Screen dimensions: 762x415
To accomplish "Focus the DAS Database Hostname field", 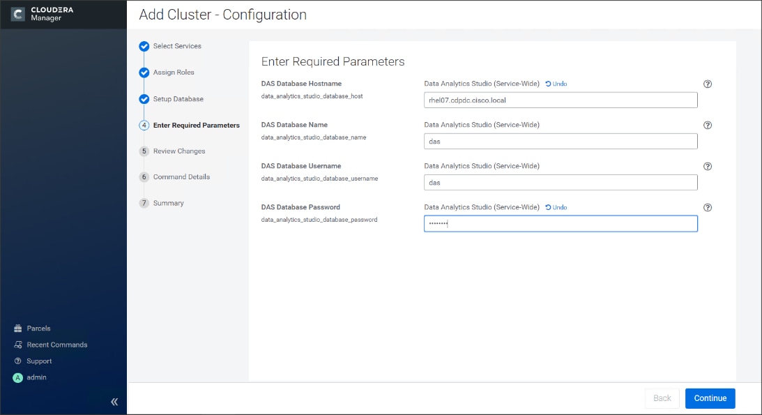I will coord(561,100).
